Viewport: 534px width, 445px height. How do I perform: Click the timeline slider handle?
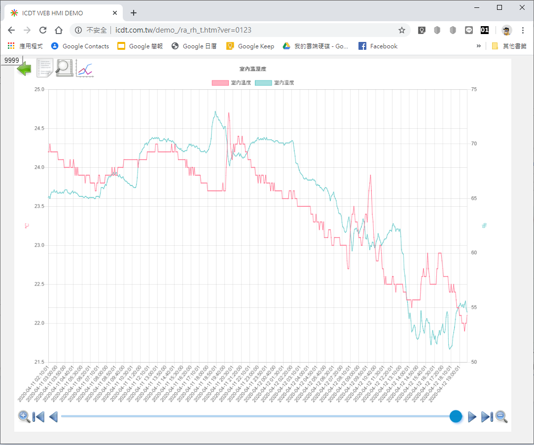coord(456,416)
